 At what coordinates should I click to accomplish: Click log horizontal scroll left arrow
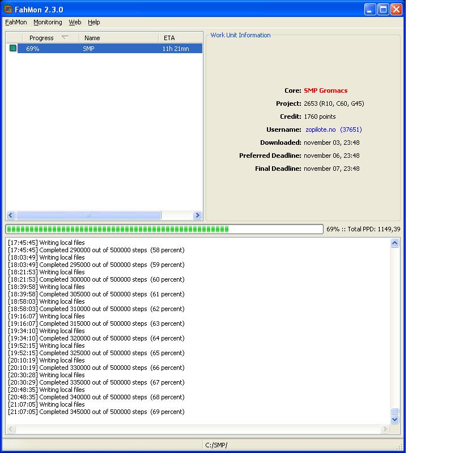pyautogui.click(x=11, y=429)
